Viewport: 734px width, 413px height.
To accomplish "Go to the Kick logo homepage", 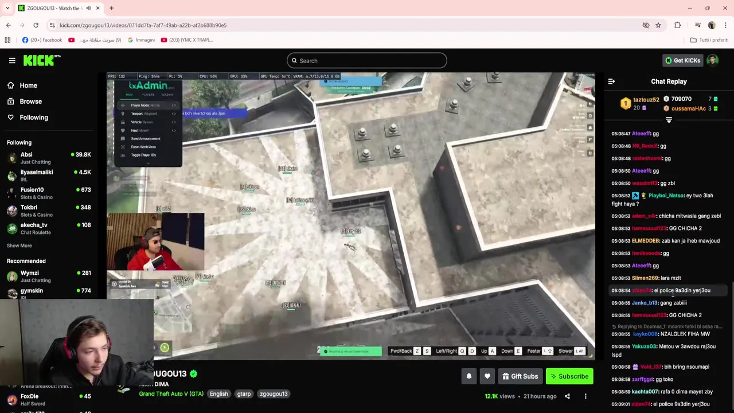I will (42, 60).
